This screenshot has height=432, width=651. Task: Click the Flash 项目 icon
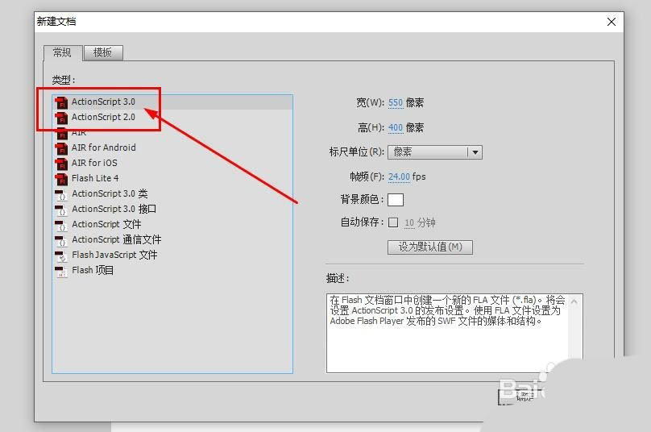coord(61,272)
